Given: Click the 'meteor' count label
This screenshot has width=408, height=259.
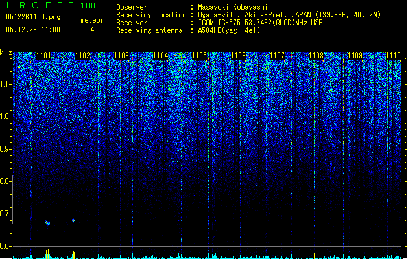Looking at the screenshot, I should pos(92,20).
